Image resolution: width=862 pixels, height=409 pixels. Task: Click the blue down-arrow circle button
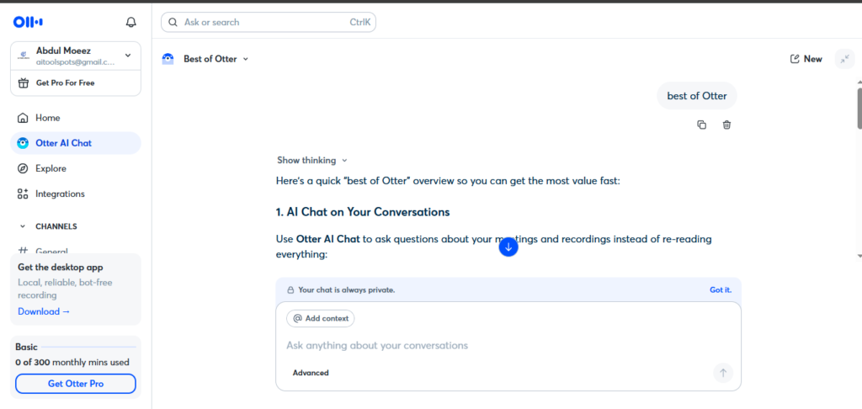click(508, 247)
